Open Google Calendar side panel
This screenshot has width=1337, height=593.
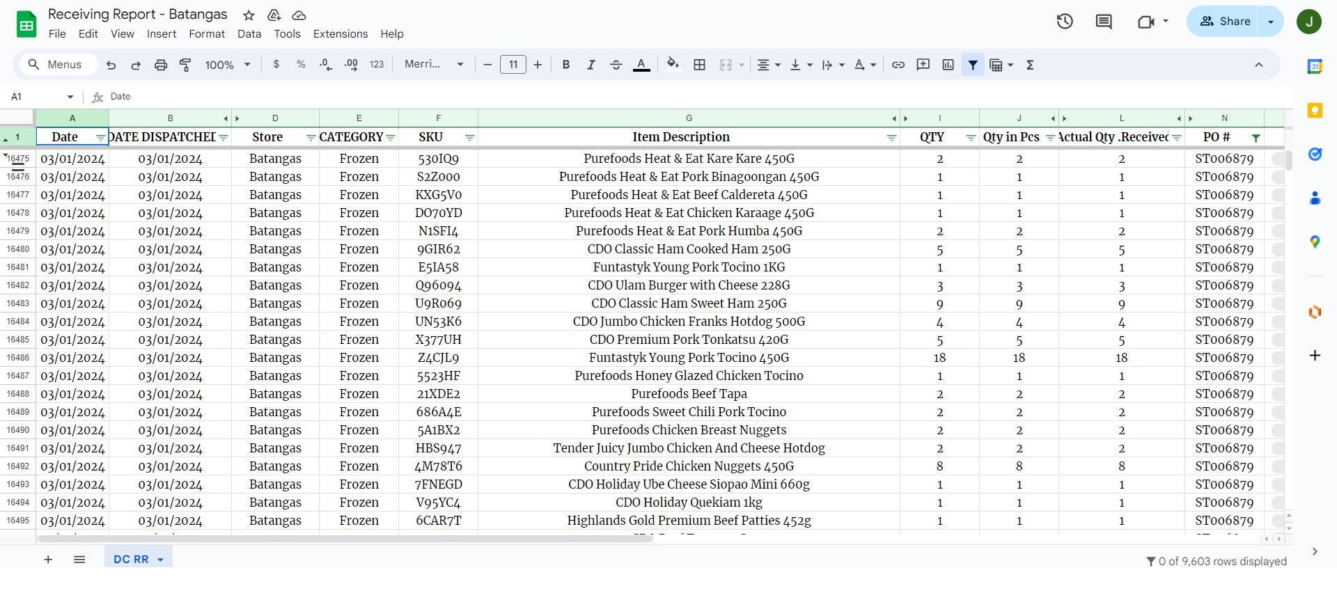(x=1315, y=67)
